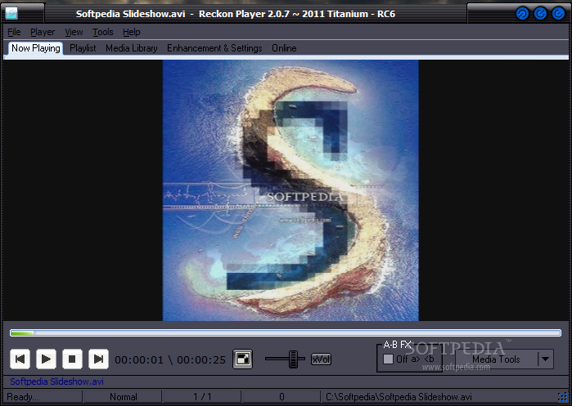Click the volume slider handle
This screenshot has height=406, width=572.
tap(293, 359)
